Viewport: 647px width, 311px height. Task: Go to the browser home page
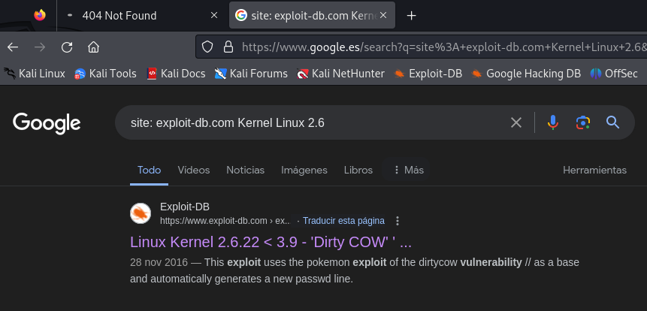point(93,47)
